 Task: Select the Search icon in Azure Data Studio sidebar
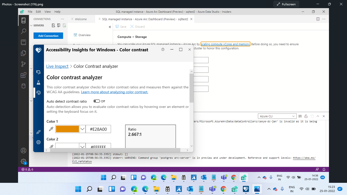click(24, 31)
